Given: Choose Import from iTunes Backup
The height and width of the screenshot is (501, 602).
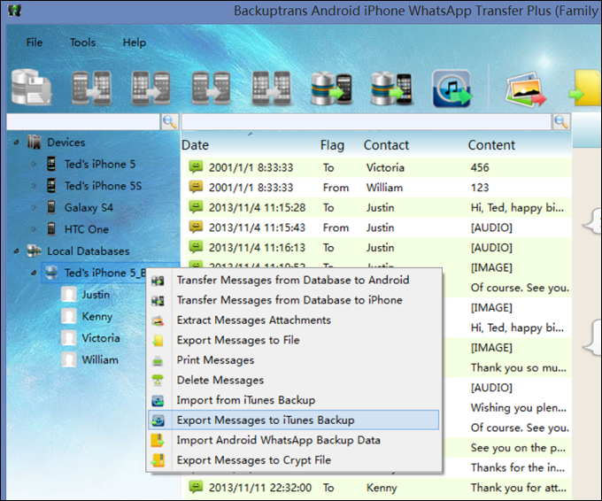Looking at the screenshot, I should pyautogui.click(x=293, y=399).
